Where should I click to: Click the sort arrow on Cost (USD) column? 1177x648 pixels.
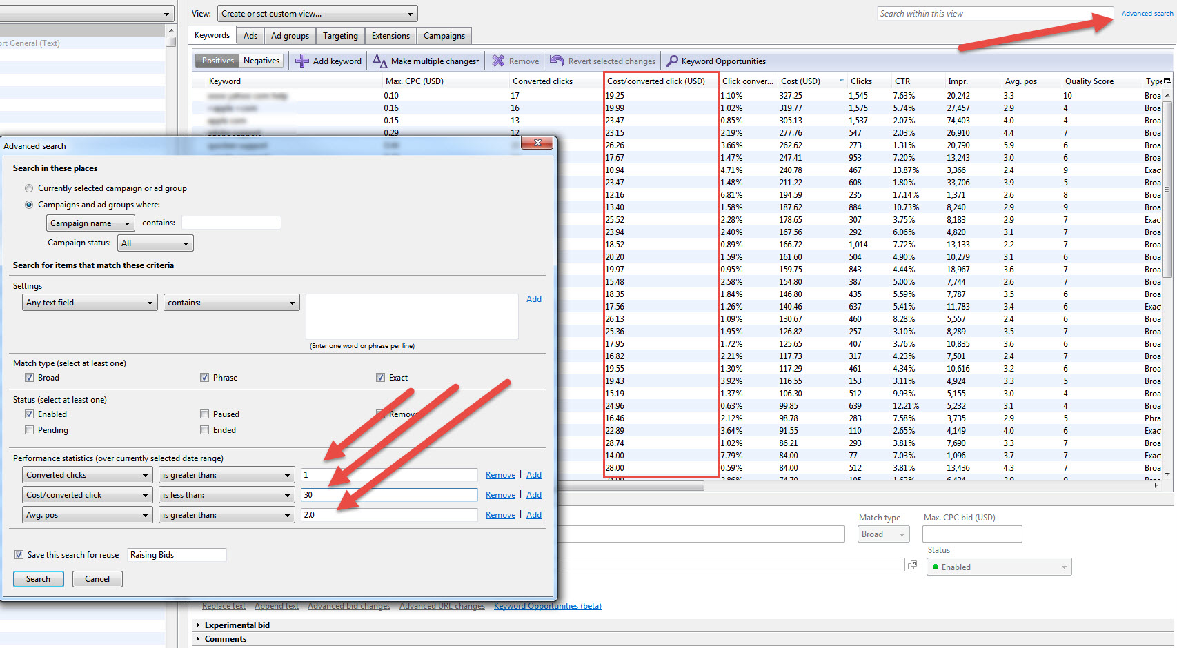click(841, 81)
